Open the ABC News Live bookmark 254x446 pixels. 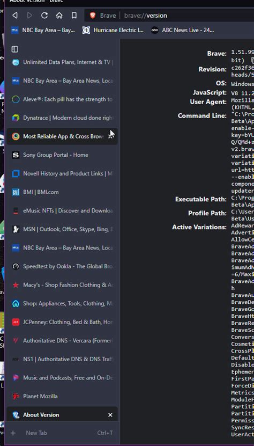pos(182,30)
